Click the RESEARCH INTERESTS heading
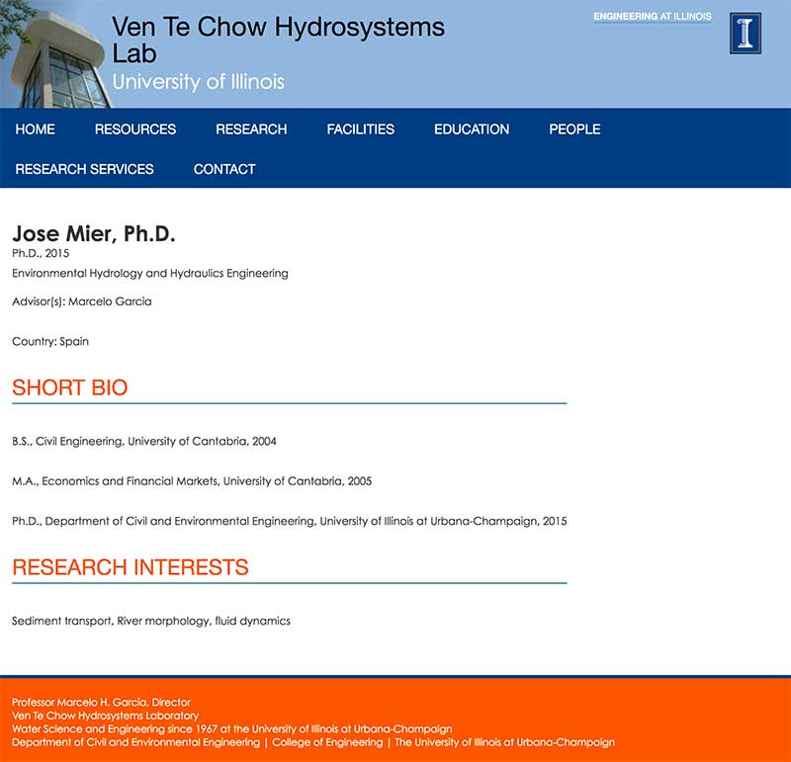 [x=131, y=567]
